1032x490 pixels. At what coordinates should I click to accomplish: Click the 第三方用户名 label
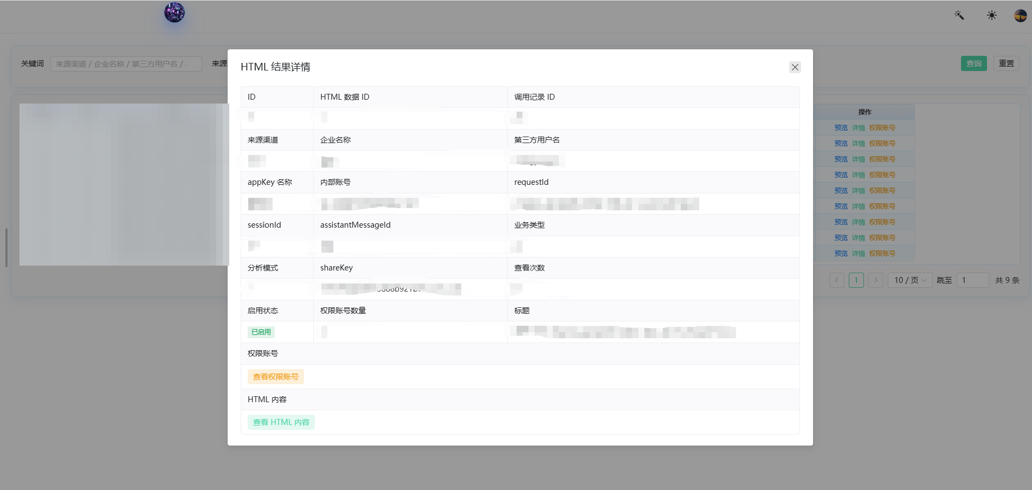[x=537, y=140]
